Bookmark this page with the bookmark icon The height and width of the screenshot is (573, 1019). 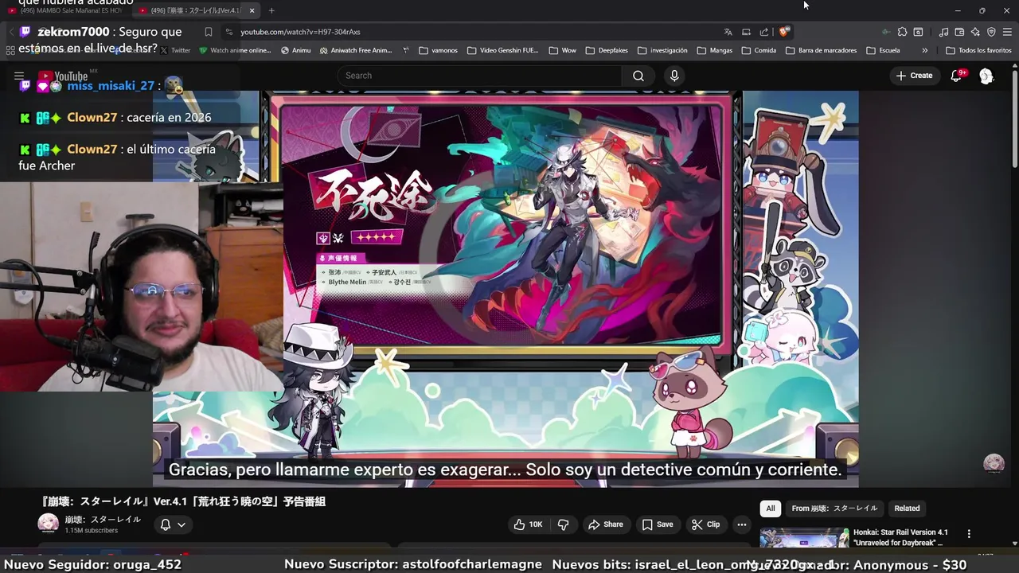coord(209,32)
